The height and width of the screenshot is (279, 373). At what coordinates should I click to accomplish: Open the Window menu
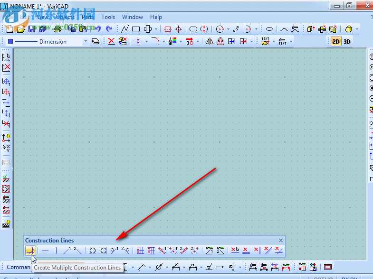click(133, 17)
